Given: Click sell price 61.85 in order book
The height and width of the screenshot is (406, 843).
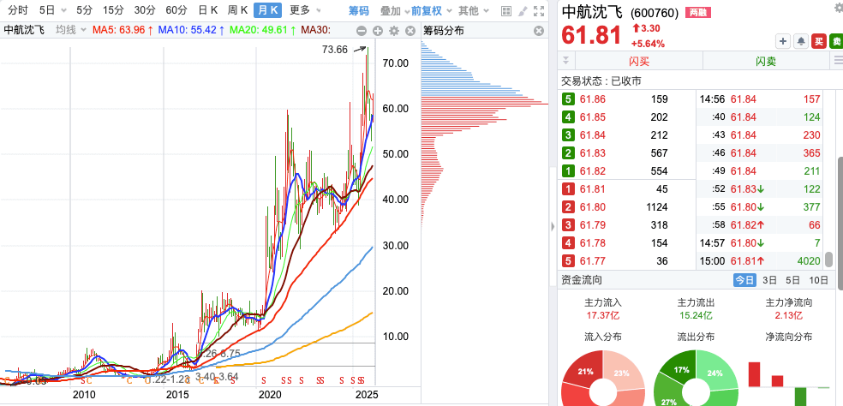Looking at the screenshot, I should pyautogui.click(x=592, y=117).
